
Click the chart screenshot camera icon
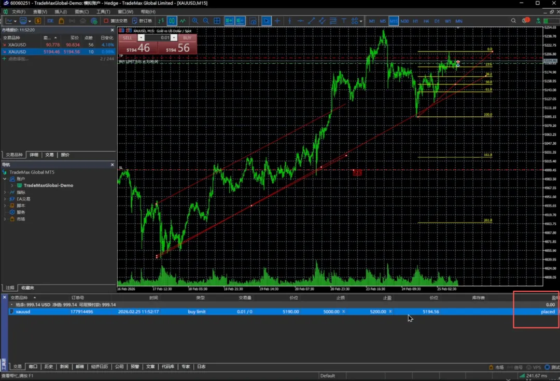coord(253,21)
